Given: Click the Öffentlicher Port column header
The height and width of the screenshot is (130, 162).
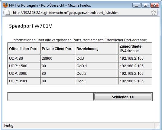Looking at the screenshot, I should 24,49.
